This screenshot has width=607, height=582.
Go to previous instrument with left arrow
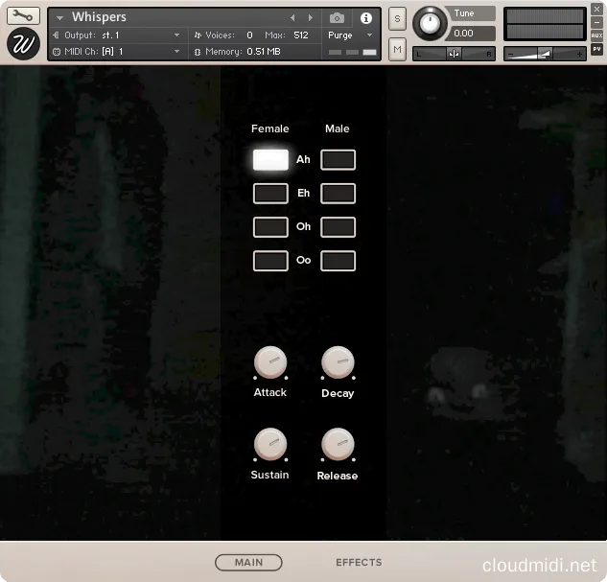[x=293, y=18]
